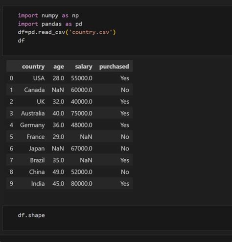Click the No purchased value in France row
232x242 pixels.
click(125, 137)
